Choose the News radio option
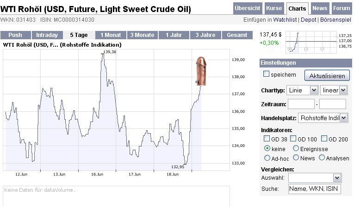Screen dimensions: 354x207 point(296,158)
